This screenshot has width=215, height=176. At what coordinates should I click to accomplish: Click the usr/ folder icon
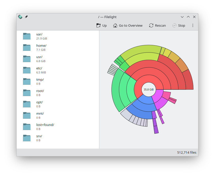pyautogui.click(x=27, y=59)
